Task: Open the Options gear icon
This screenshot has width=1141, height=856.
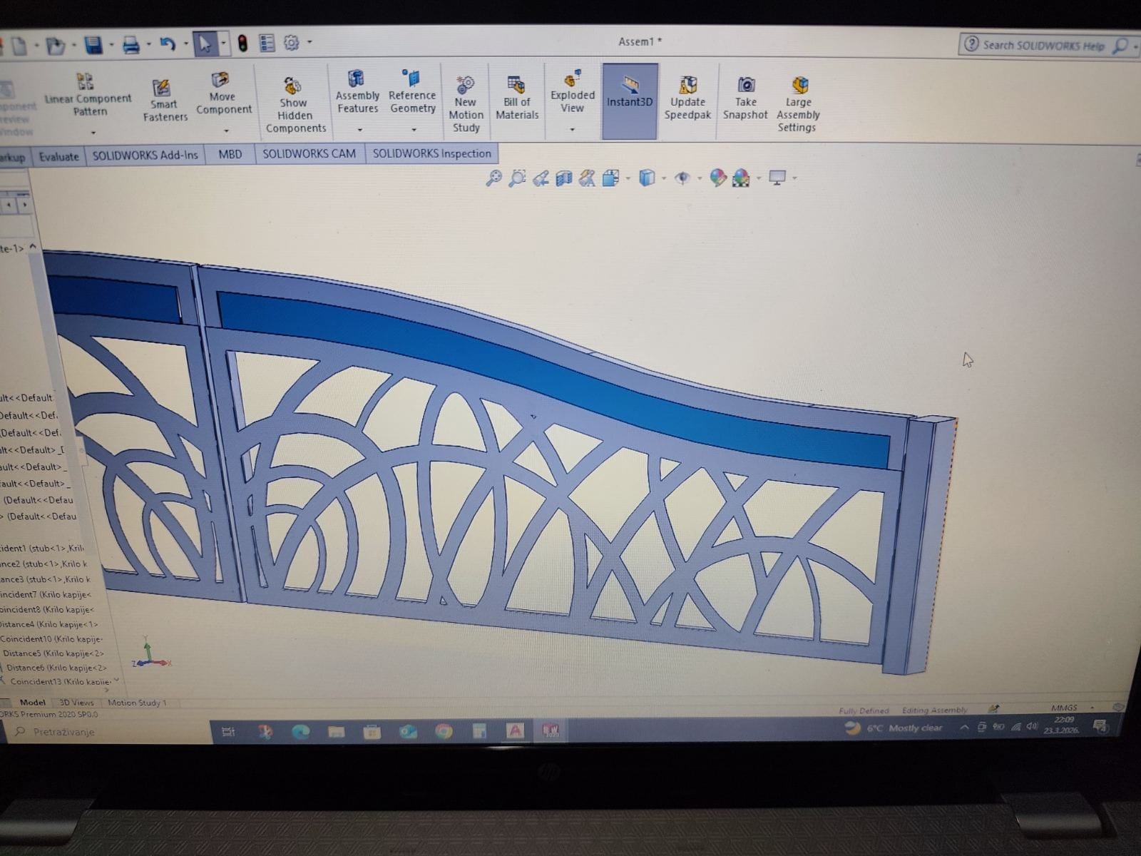Action: pyautogui.click(x=291, y=43)
